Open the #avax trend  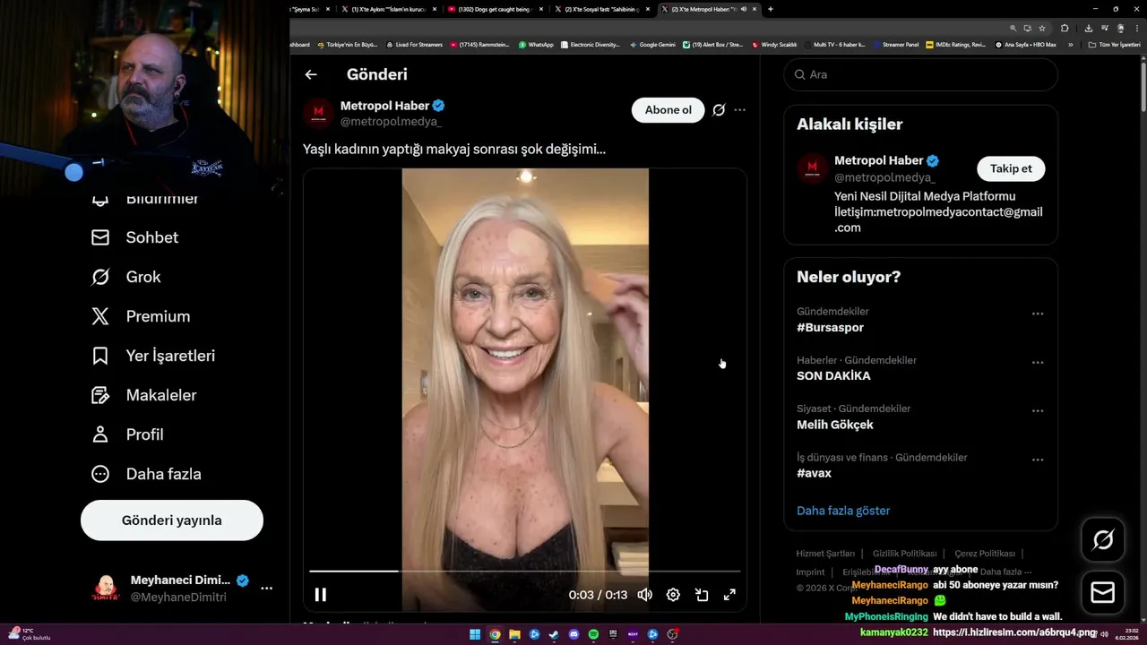coord(814,473)
